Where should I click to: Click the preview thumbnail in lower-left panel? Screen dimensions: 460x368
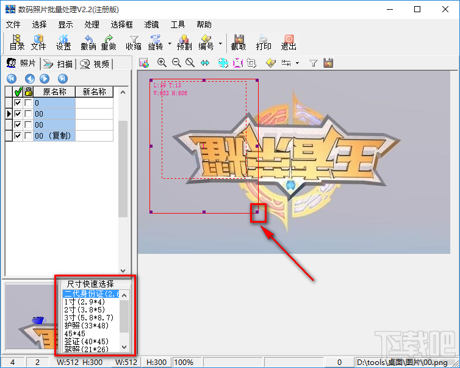pyautogui.click(x=31, y=317)
